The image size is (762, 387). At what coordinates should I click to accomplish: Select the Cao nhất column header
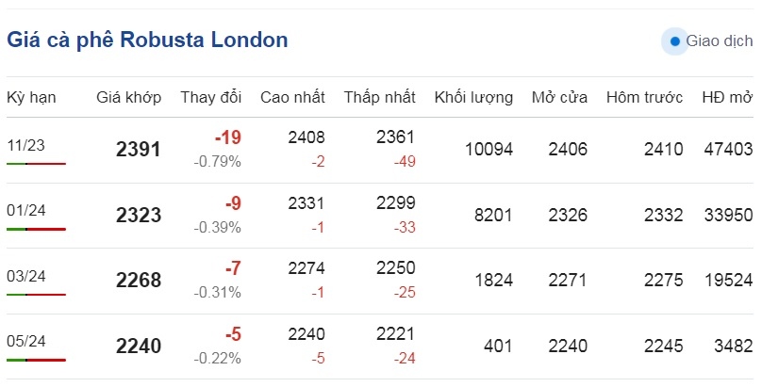tap(292, 97)
